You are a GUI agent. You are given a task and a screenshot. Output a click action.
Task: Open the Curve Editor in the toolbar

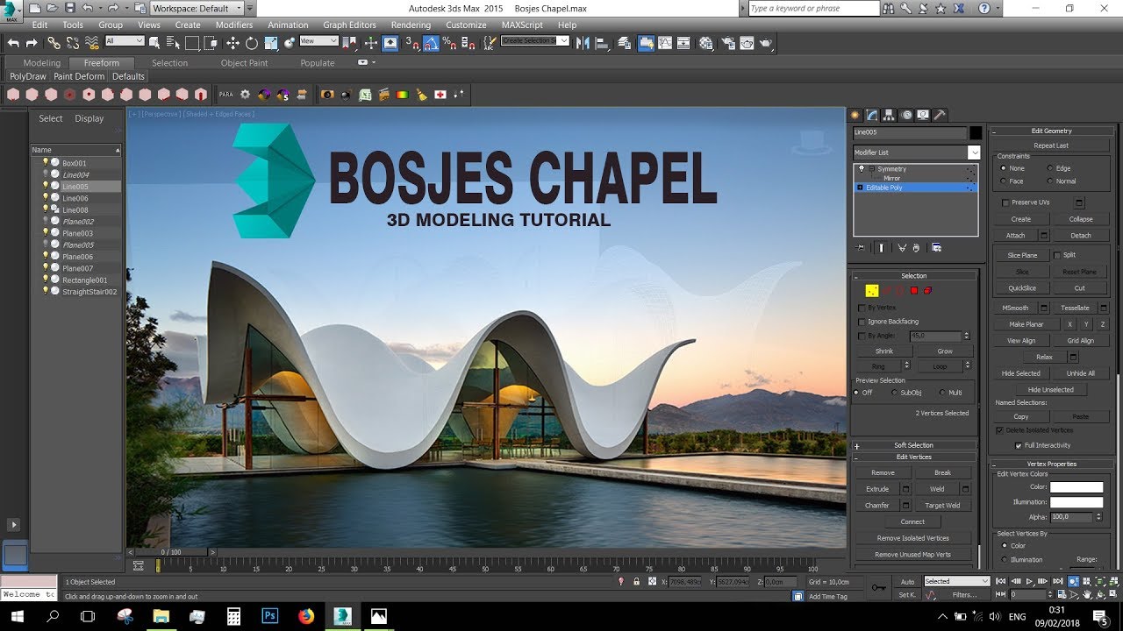pos(665,43)
